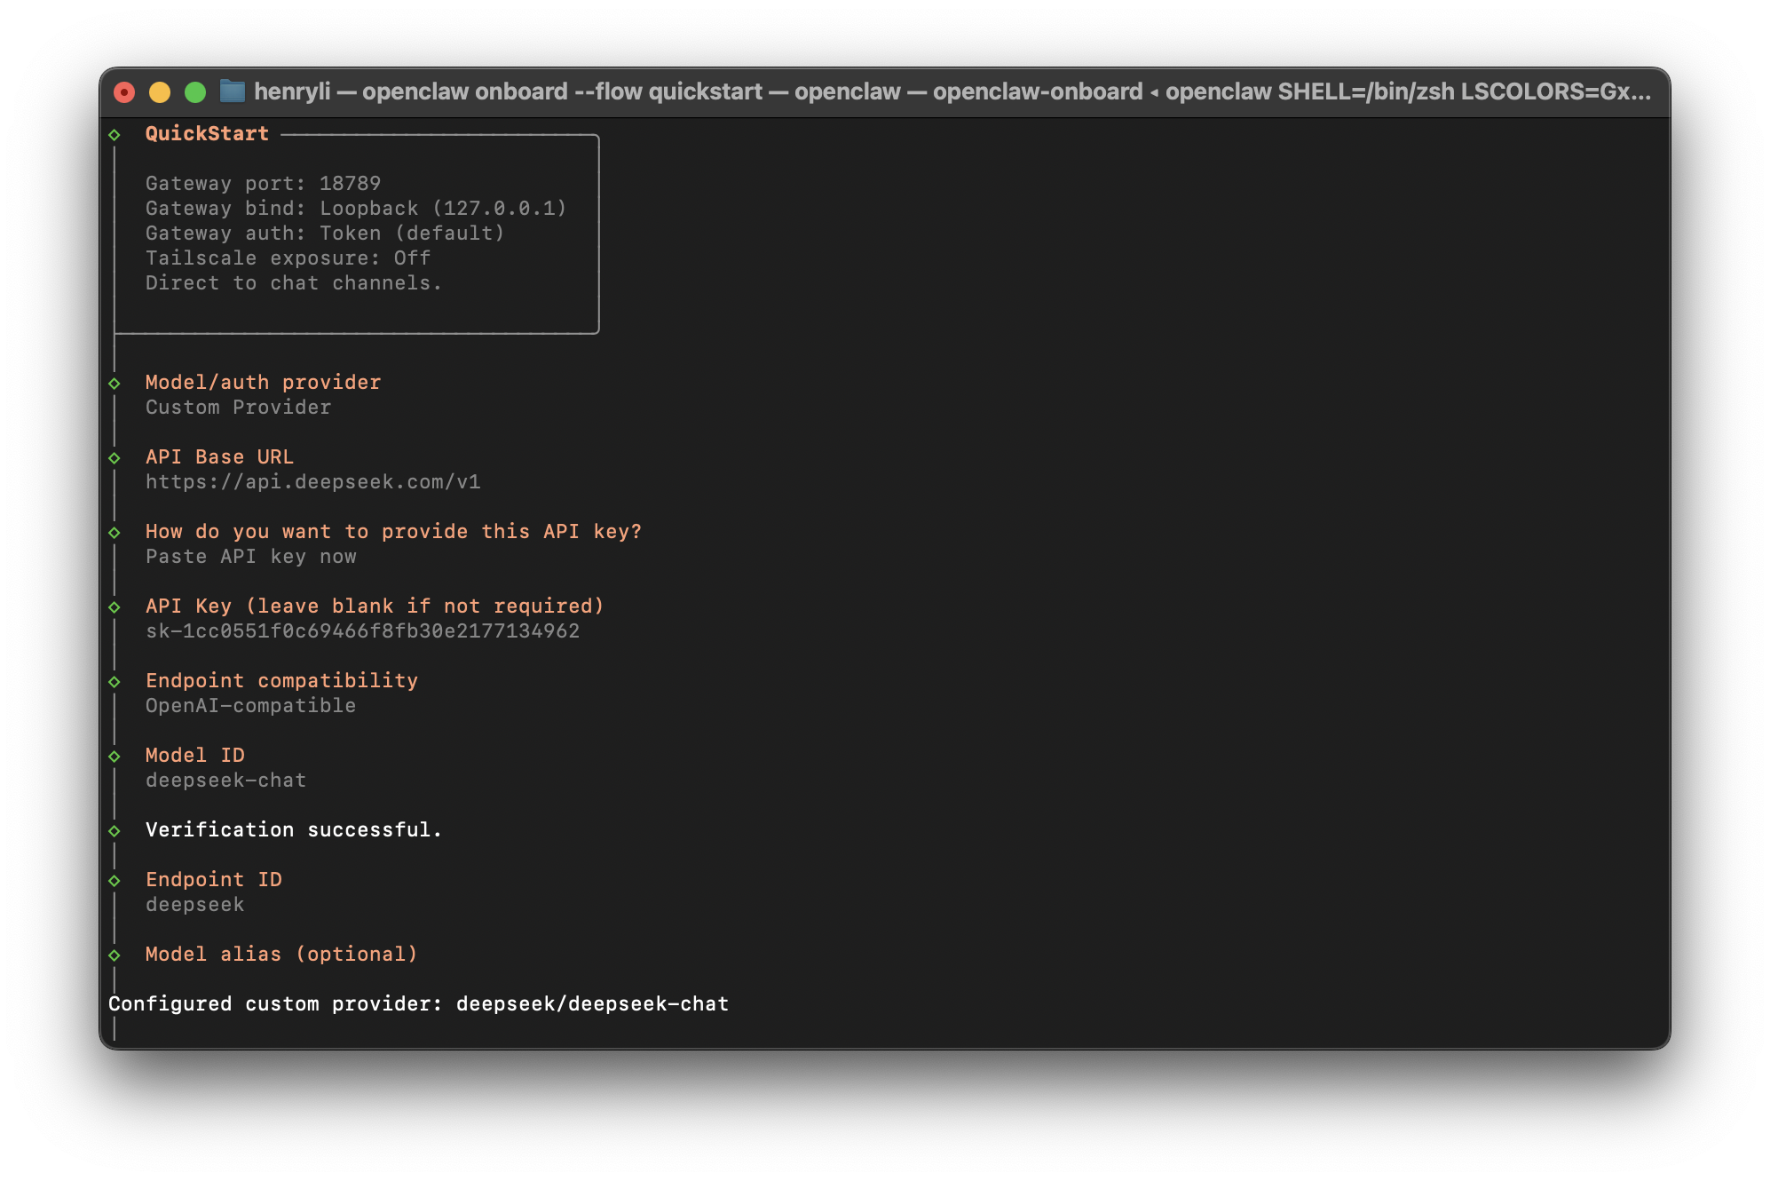
Task: Click diamond marker beside API Base URL
Action: [115, 458]
